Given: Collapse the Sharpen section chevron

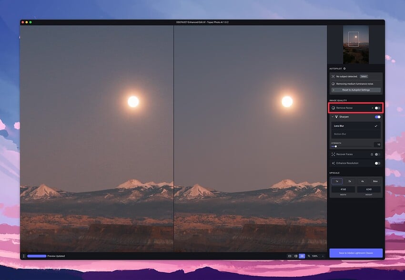Looking at the screenshot, I should pyautogui.click(x=332, y=117).
